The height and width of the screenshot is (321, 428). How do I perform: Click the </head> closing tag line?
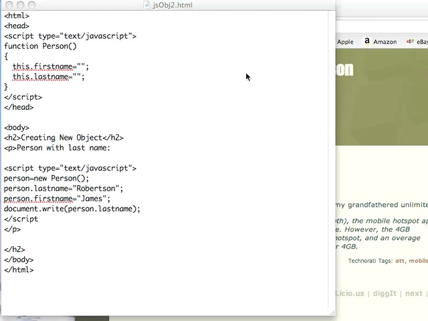tap(19, 107)
